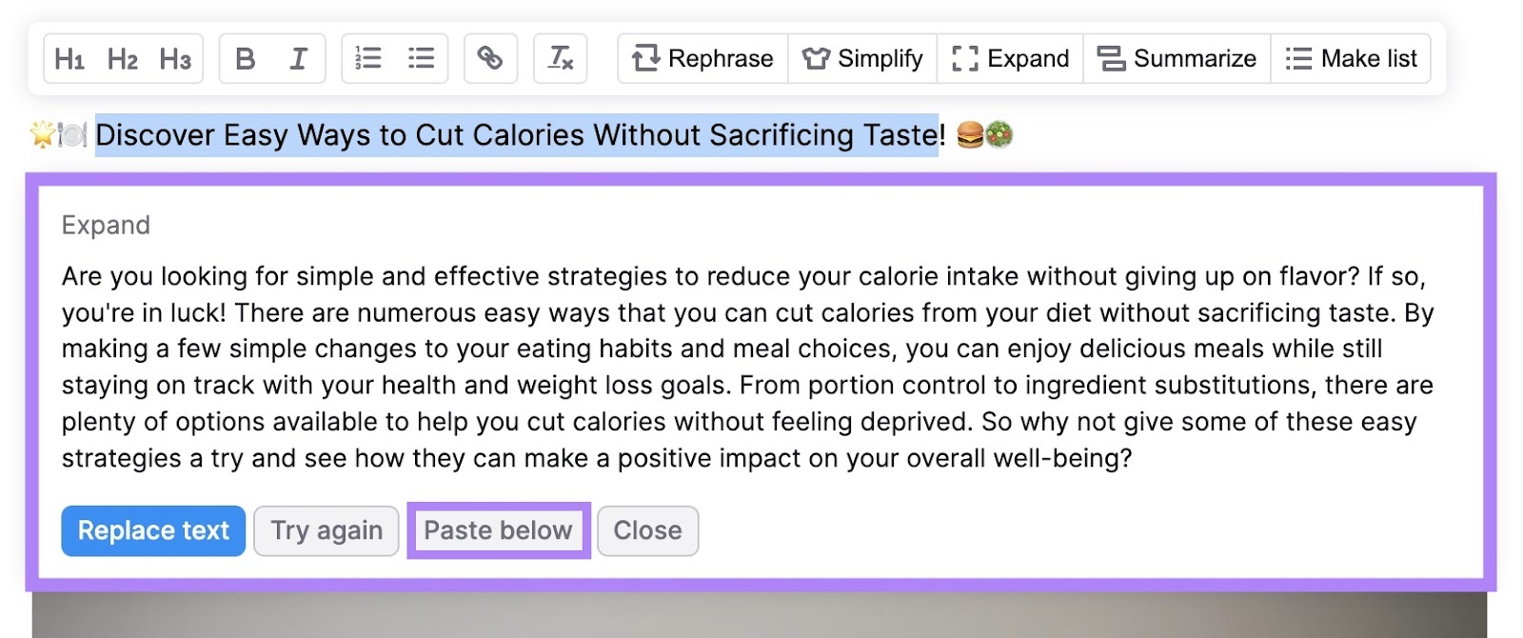Image resolution: width=1523 pixels, height=638 pixels.
Task: Apply Heading 2 formatting
Action: click(121, 59)
